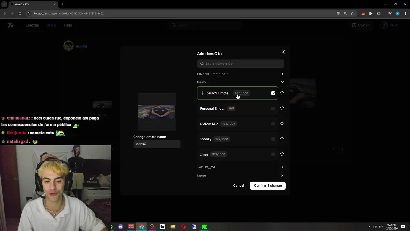Click the 7TV logo
Screen dimensions: 410x231
pos(11,25)
